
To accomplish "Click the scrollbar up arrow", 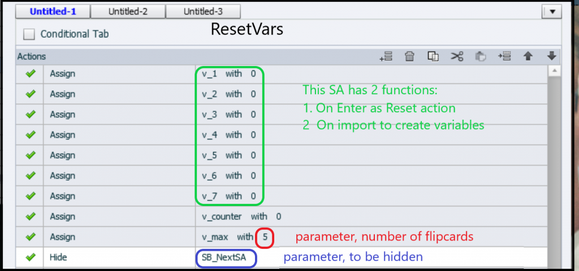I will (553, 71).
